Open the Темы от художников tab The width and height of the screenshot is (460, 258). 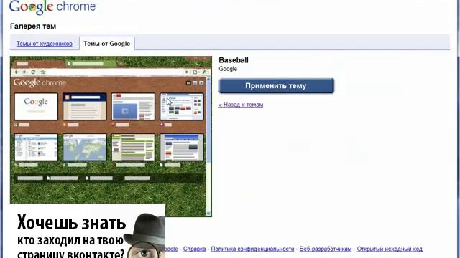click(45, 44)
